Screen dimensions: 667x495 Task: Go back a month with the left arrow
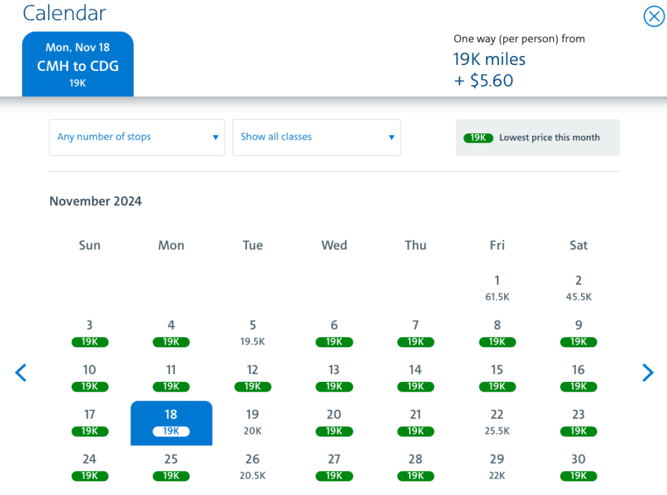pyautogui.click(x=20, y=373)
